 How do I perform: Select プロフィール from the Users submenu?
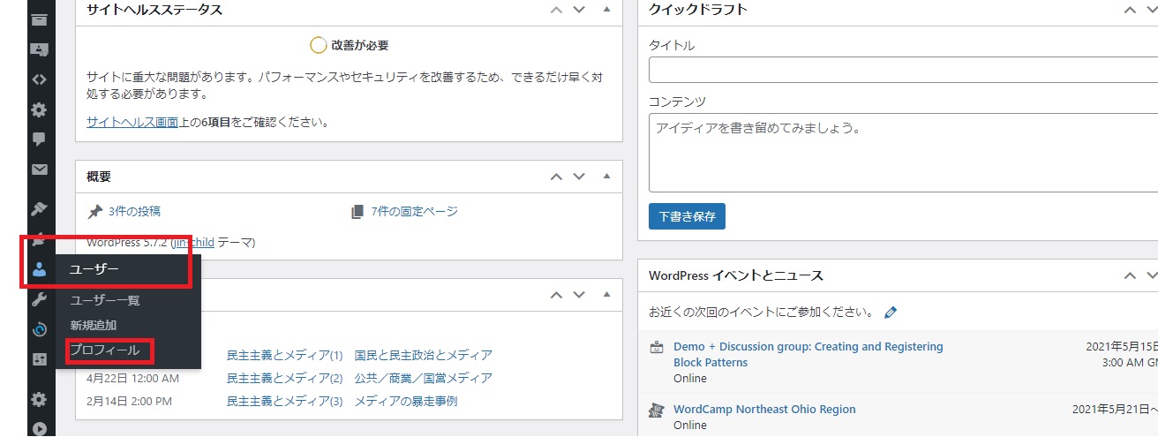(104, 350)
